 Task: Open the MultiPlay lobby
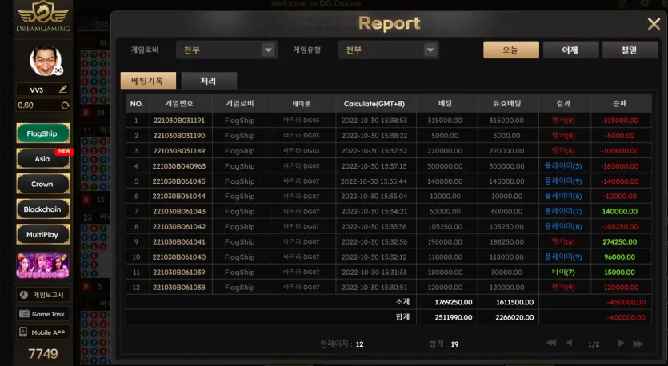[42, 234]
